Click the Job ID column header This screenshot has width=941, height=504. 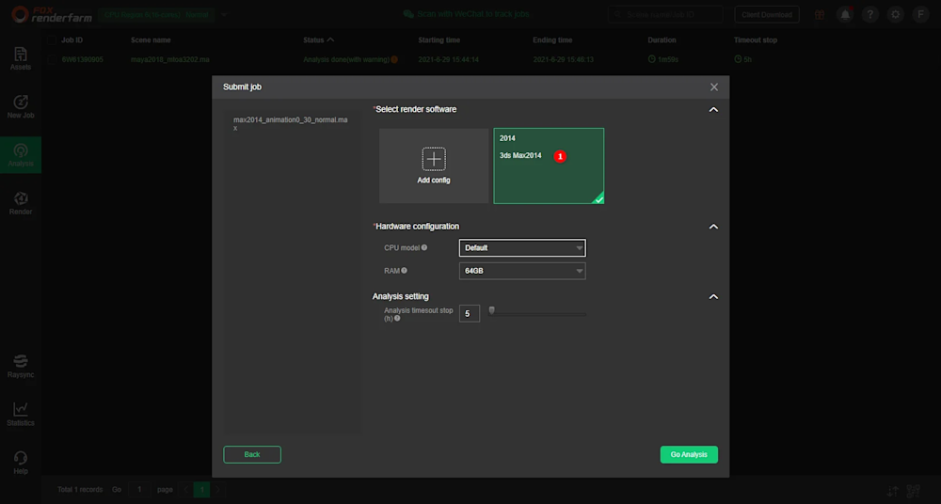point(72,40)
